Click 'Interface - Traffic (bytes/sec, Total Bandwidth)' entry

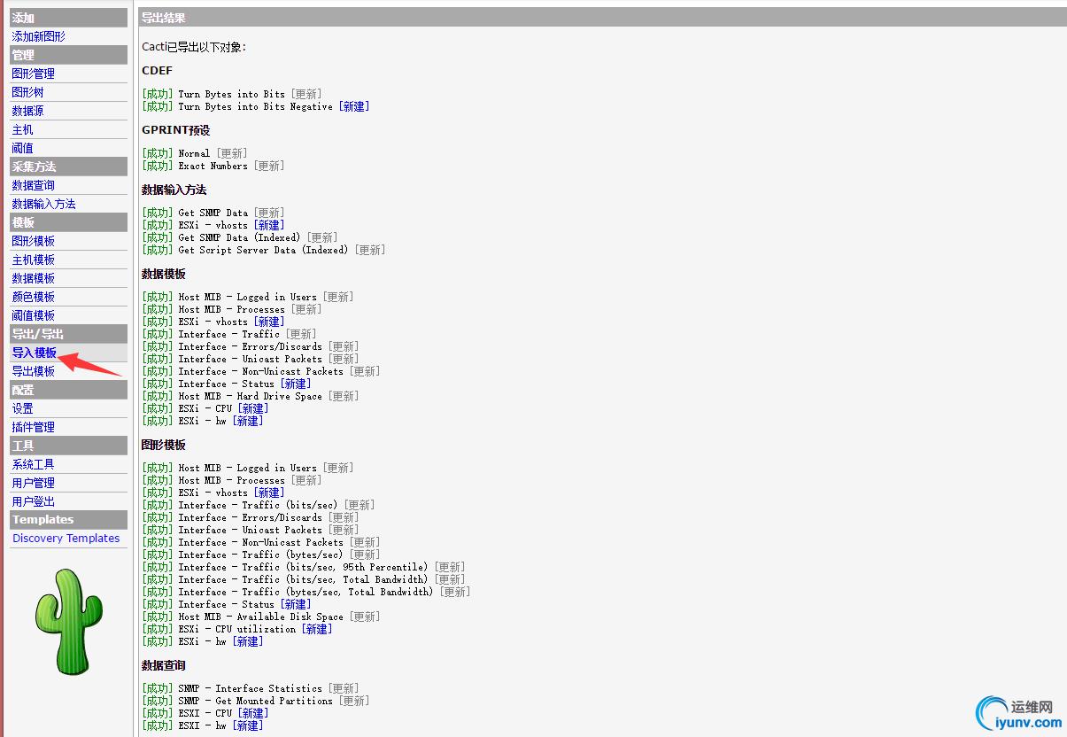click(305, 592)
